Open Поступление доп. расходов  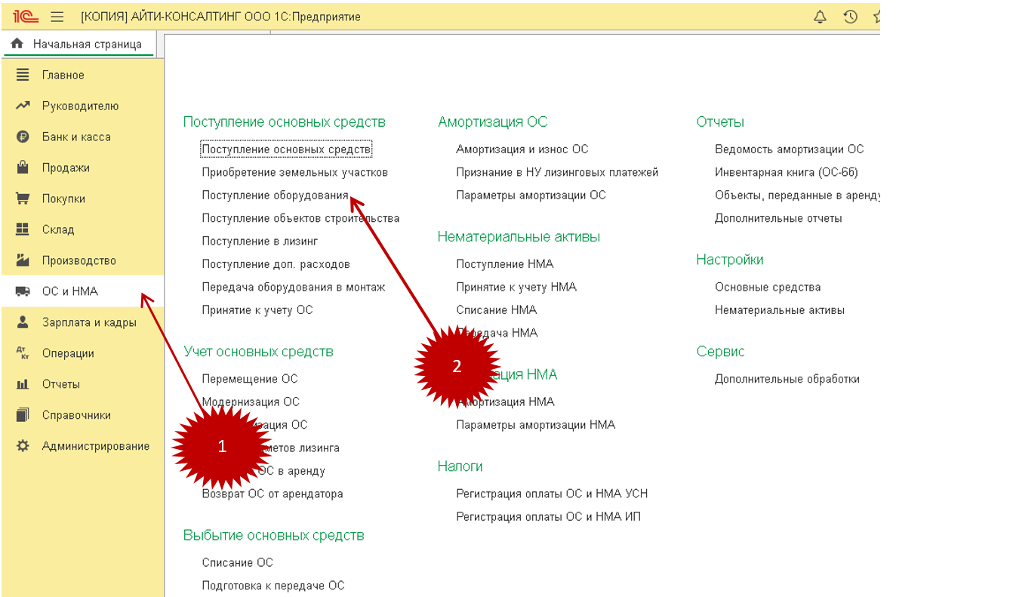(x=276, y=264)
